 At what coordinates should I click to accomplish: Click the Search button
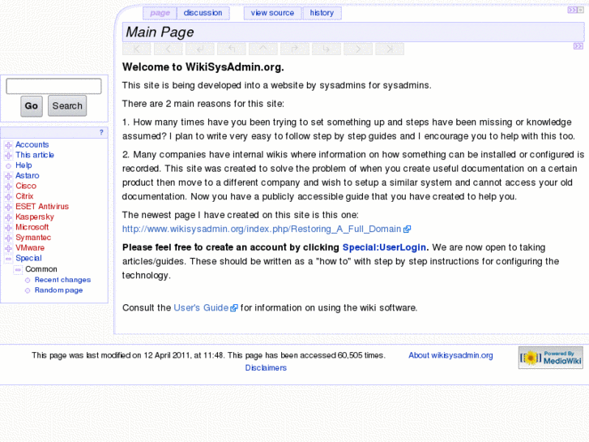[x=67, y=106]
